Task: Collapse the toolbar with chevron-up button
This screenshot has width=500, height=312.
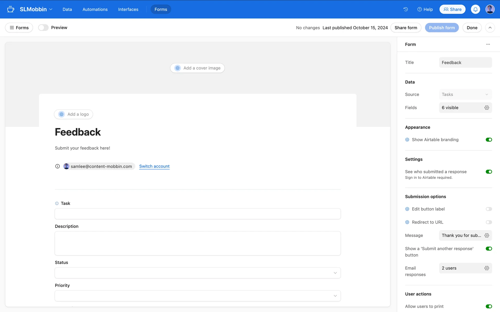Action: coord(490,28)
